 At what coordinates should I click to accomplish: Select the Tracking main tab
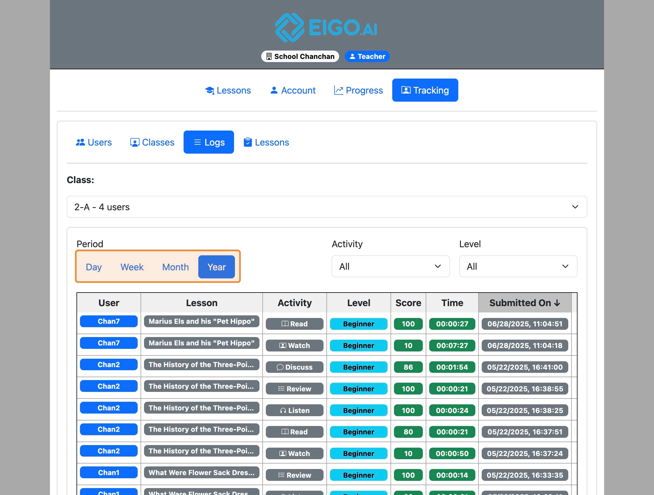coord(425,90)
